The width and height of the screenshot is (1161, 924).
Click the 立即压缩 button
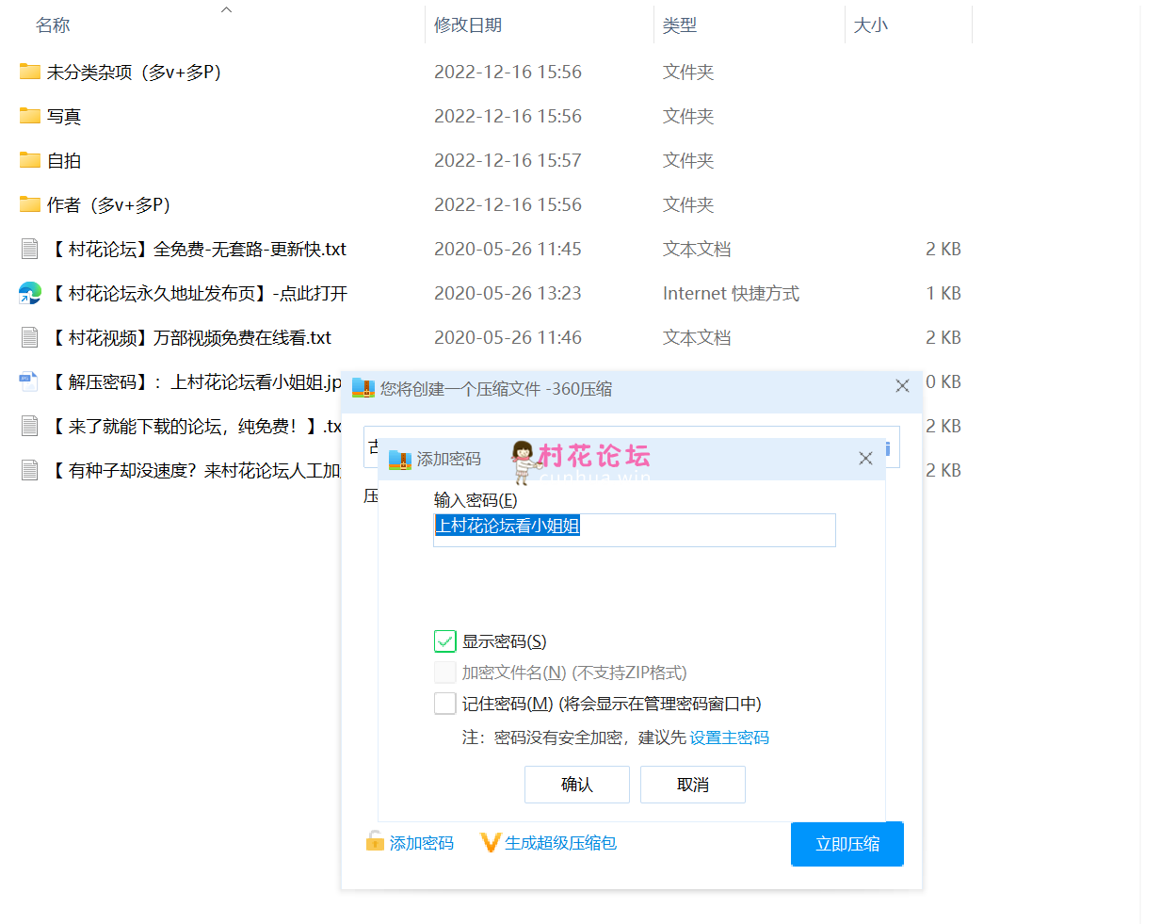point(847,844)
